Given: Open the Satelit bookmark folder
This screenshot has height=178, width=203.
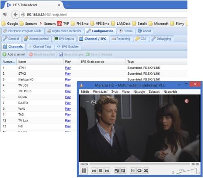Looking at the screenshot, I should 140,24.
